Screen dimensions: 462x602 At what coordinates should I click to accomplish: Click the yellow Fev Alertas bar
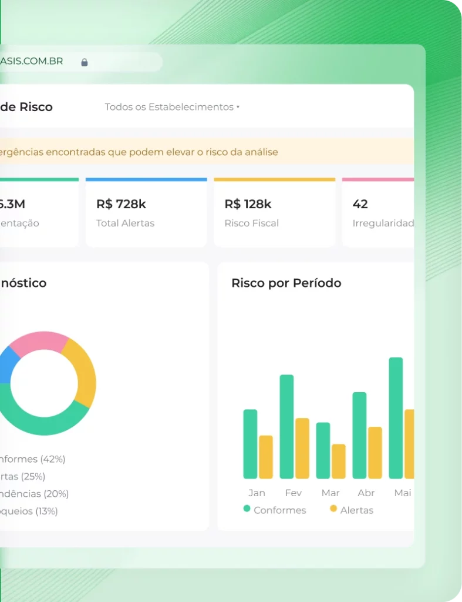[x=302, y=449]
